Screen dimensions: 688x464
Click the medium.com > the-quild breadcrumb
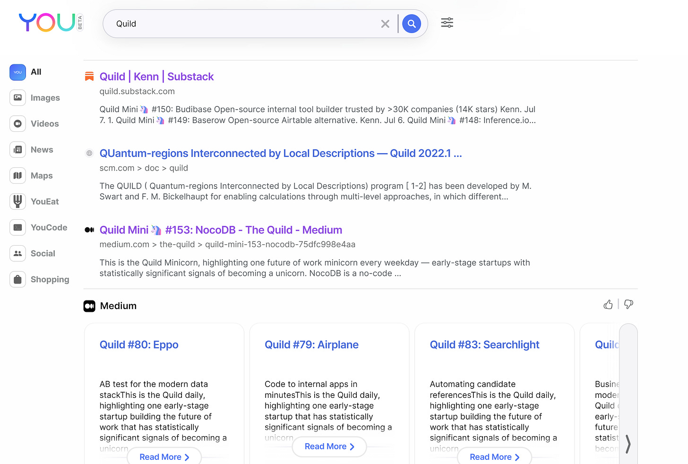tap(227, 244)
